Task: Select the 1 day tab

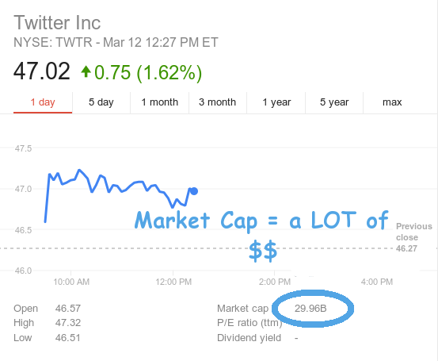Action: pyautogui.click(x=43, y=102)
